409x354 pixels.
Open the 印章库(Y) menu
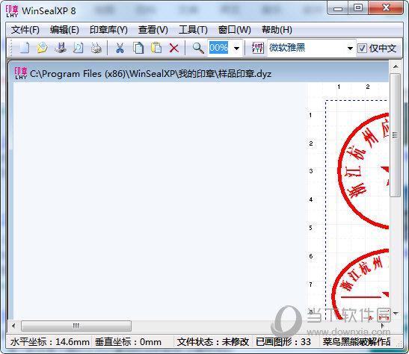tap(108, 30)
